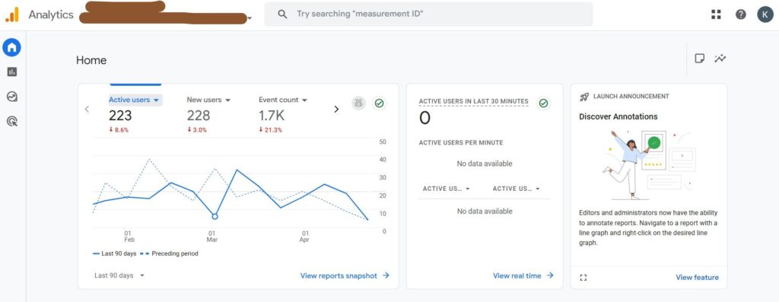
Task: Click the Preceding period legend entry
Action: [x=170, y=254]
